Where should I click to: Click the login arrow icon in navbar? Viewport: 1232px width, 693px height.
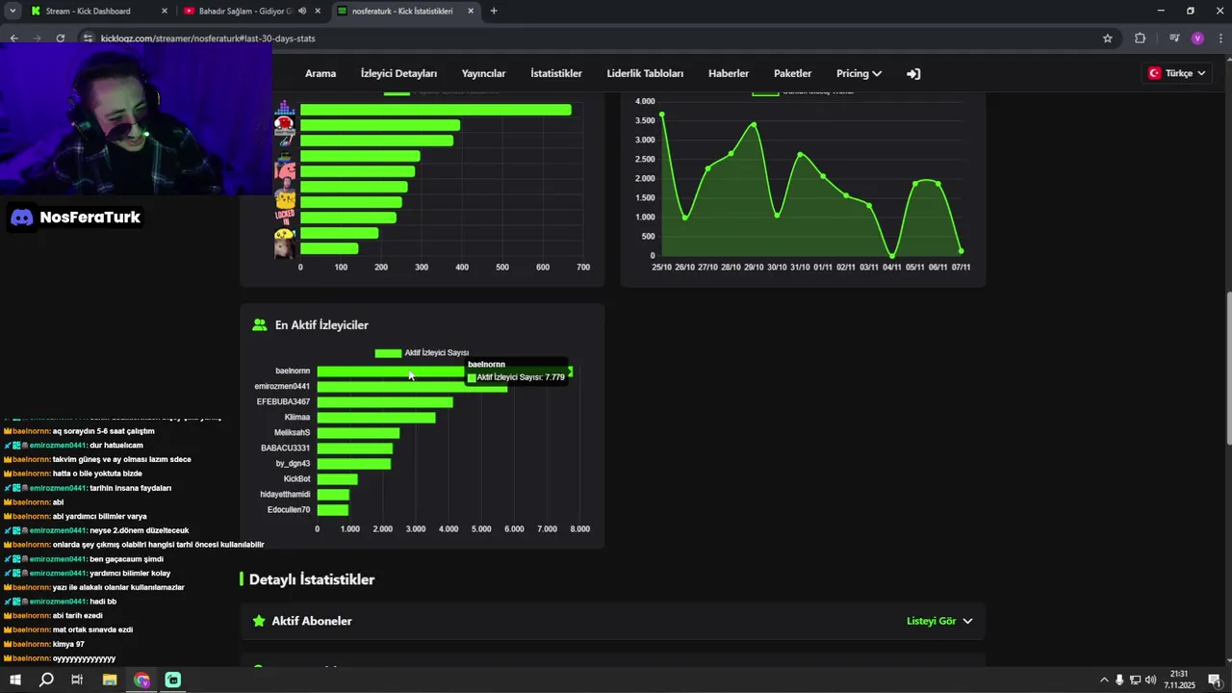coord(913,73)
